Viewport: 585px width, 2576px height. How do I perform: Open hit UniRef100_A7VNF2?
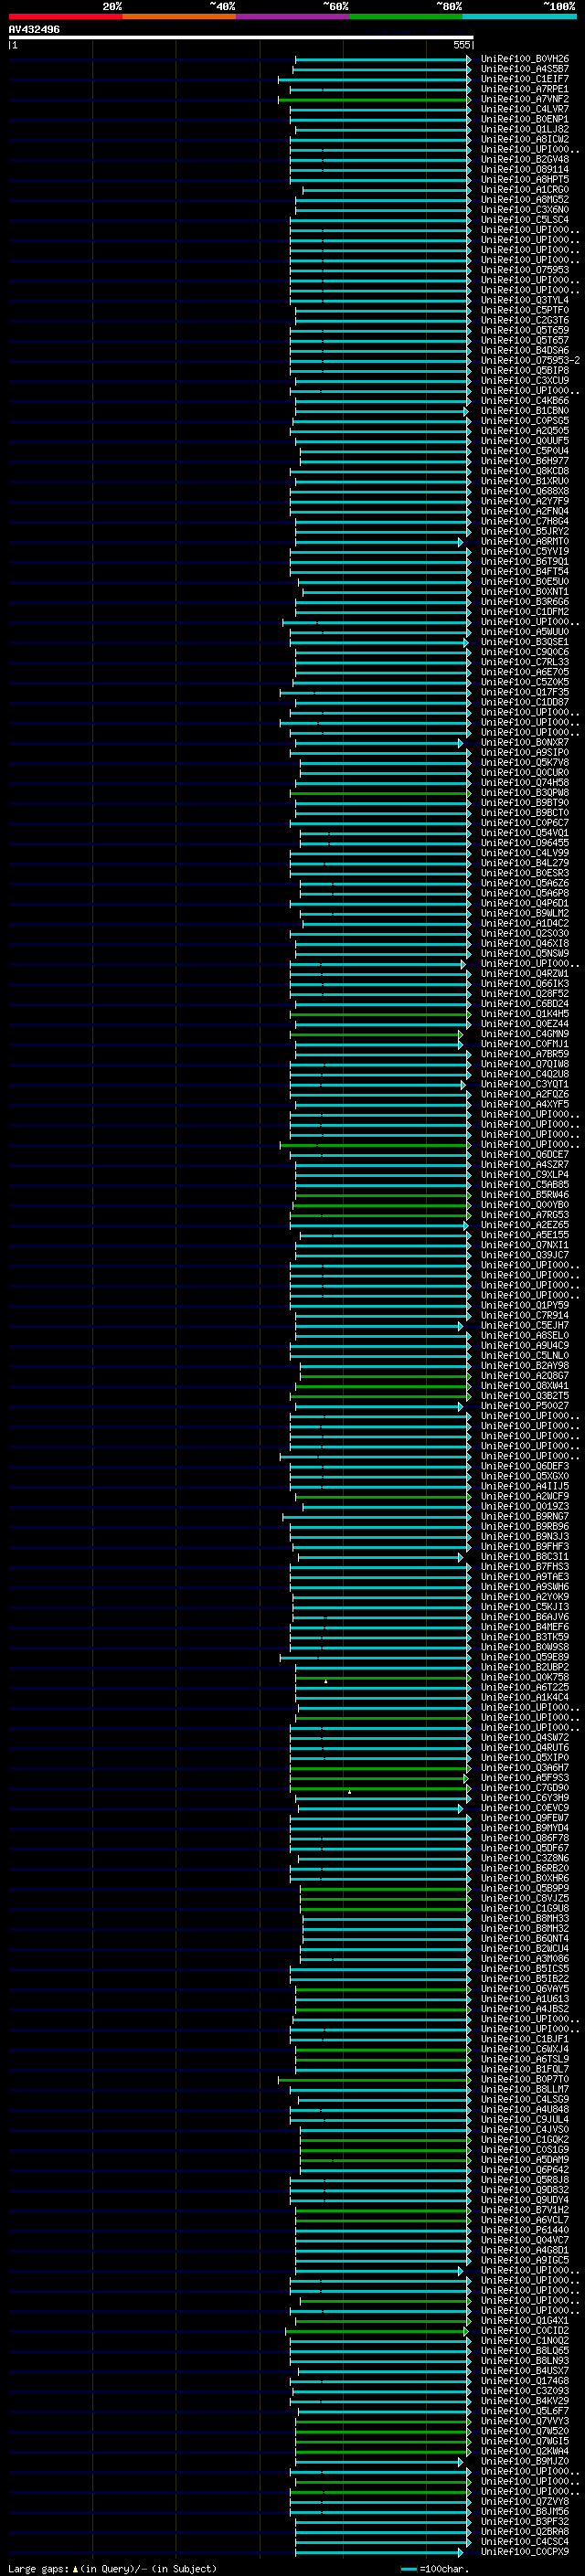pos(524,99)
